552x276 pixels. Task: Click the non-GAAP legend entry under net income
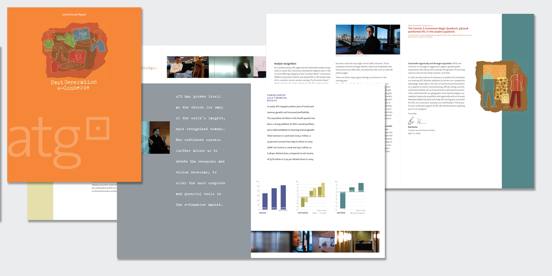pyautogui.click(x=323, y=213)
